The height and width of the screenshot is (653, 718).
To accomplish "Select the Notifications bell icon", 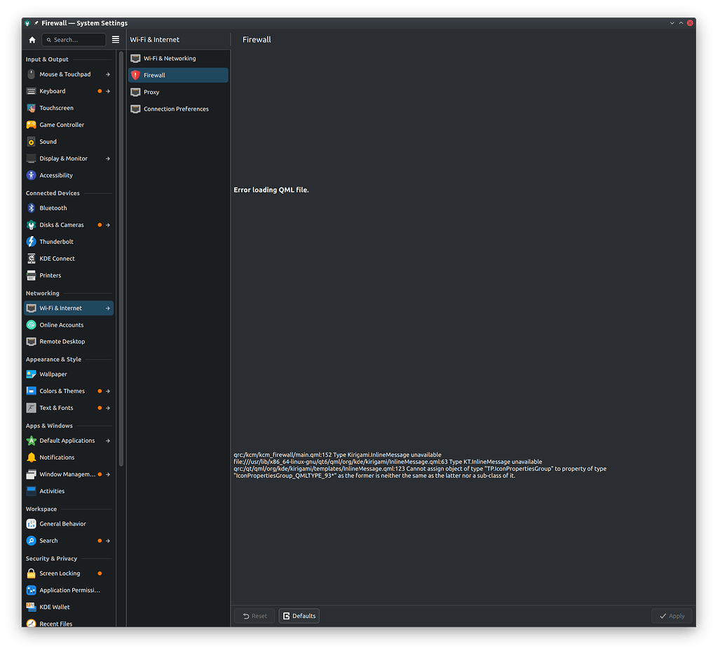I will coord(31,458).
